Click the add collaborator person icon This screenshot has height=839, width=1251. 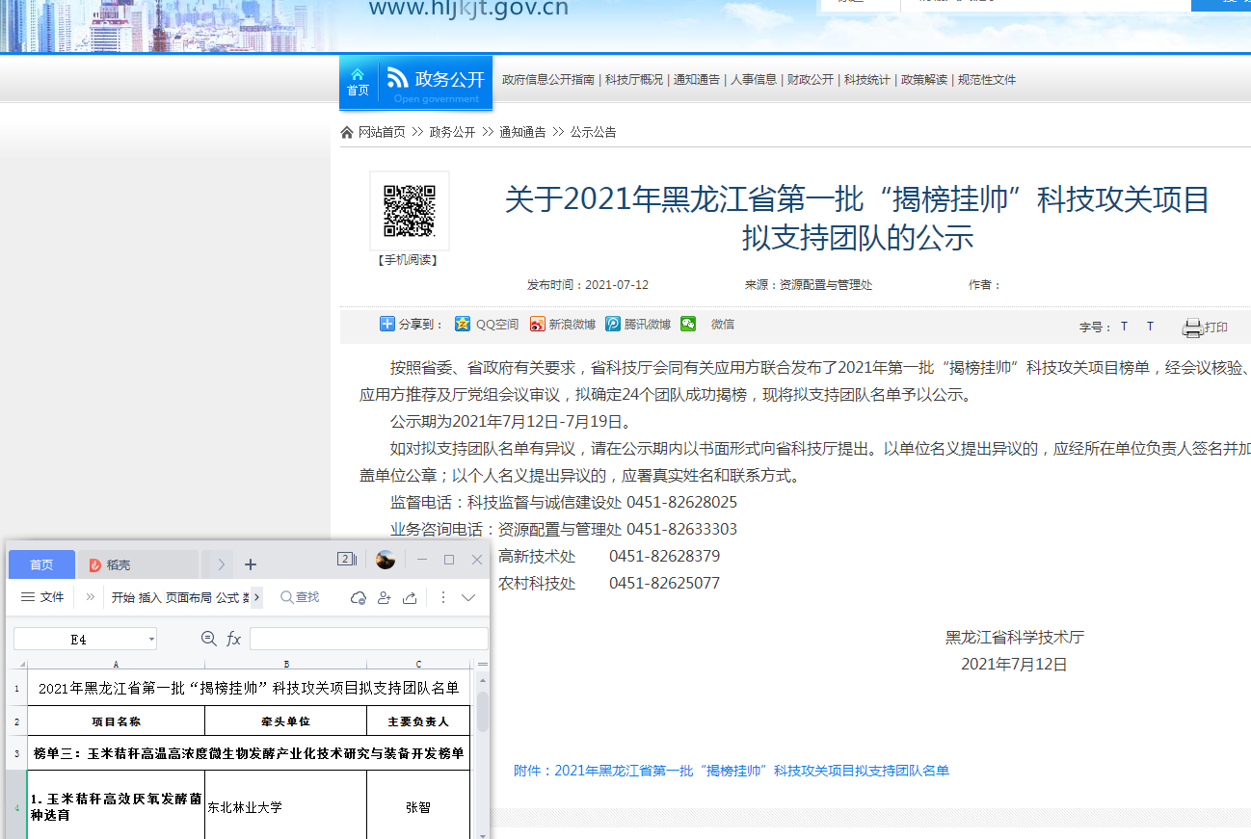coord(384,597)
